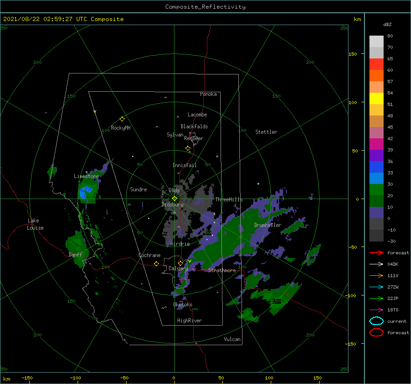Image resolution: width=411 pixels, height=384 pixels.
Task: Click the Calgary label
Action: click(x=178, y=268)
